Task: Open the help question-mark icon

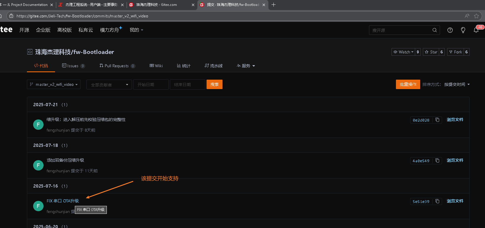Action: [450, 30]
